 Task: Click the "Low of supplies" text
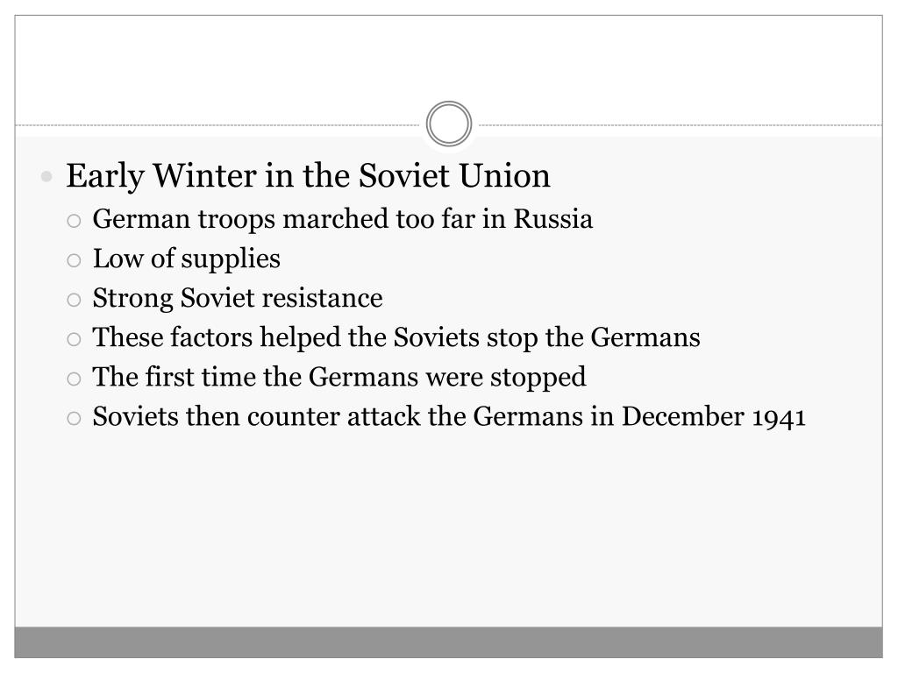coord(186,259)
